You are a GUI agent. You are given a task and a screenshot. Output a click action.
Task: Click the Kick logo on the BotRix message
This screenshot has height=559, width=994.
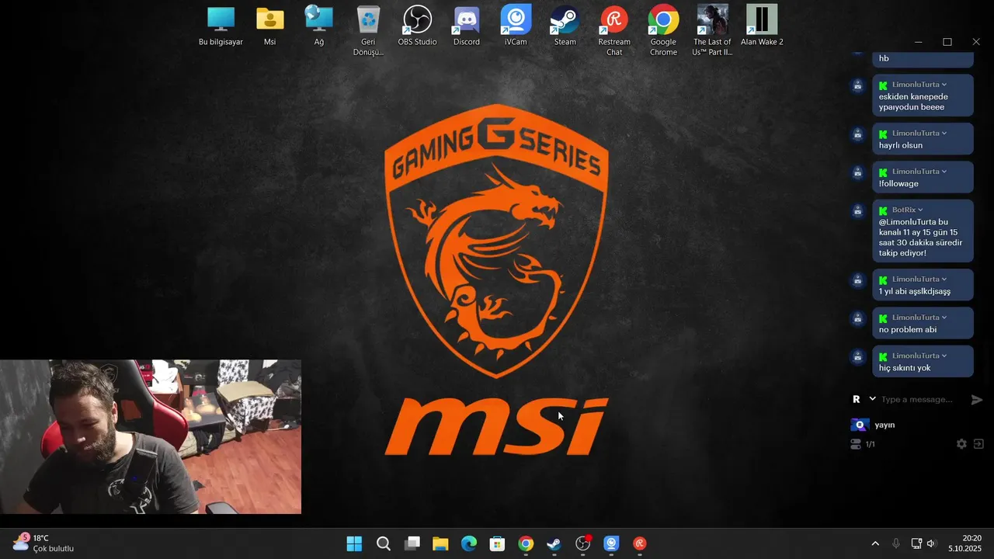pyautogui.click(x=883, y=210)
